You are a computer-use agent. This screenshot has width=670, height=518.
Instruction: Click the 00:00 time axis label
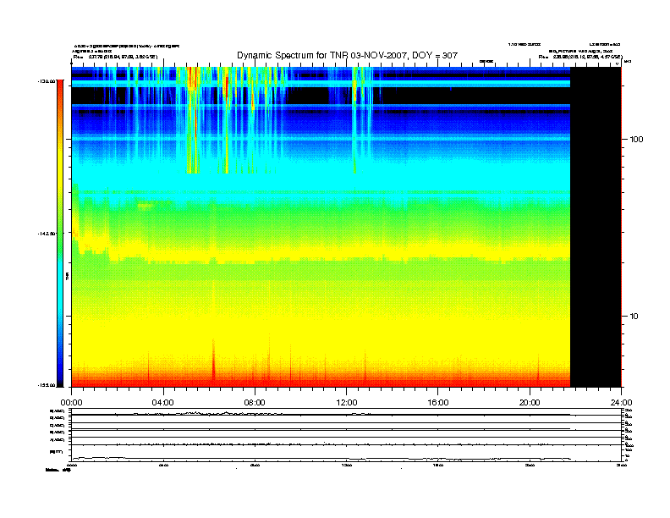click(71, 403)
